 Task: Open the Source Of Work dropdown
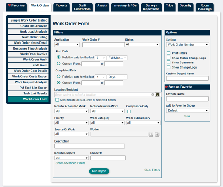71,134
